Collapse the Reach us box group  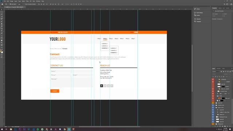[215, 108]
